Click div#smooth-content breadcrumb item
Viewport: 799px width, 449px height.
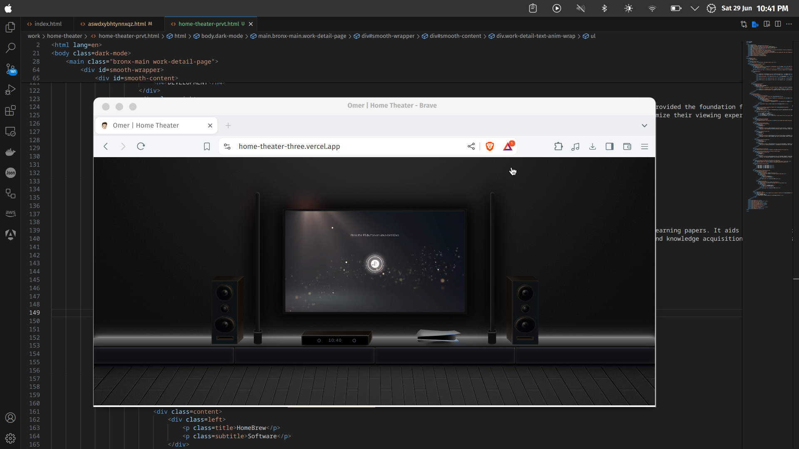click(455, 36)
